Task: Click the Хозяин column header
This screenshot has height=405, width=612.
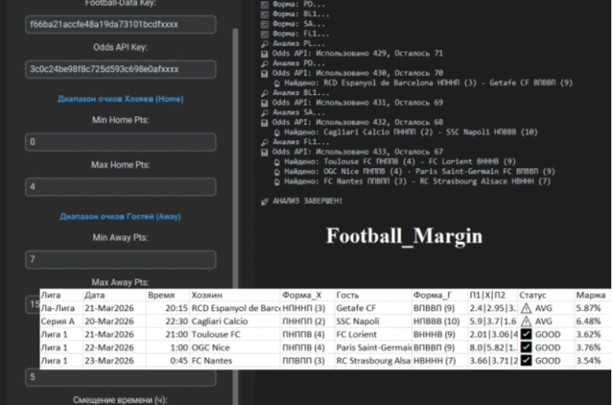Action: click(207, 295)
